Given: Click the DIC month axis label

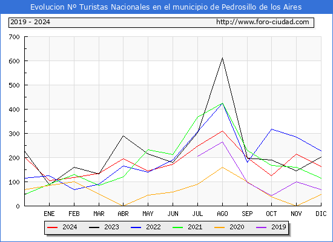Looking at the screenshot, I should pos(321,214).
